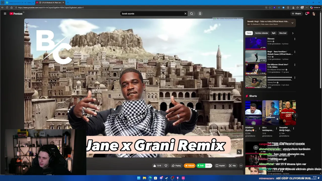The height and width of the screenshot is (181, 322).
Task: Open the YouTube hamburger guide menu
Action: (5, 14)
